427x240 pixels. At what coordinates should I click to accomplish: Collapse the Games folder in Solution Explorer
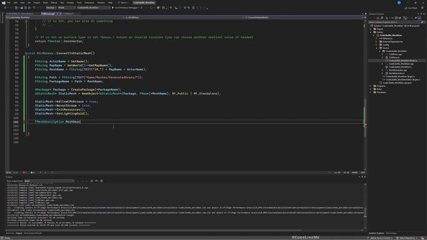coord(371,32)
